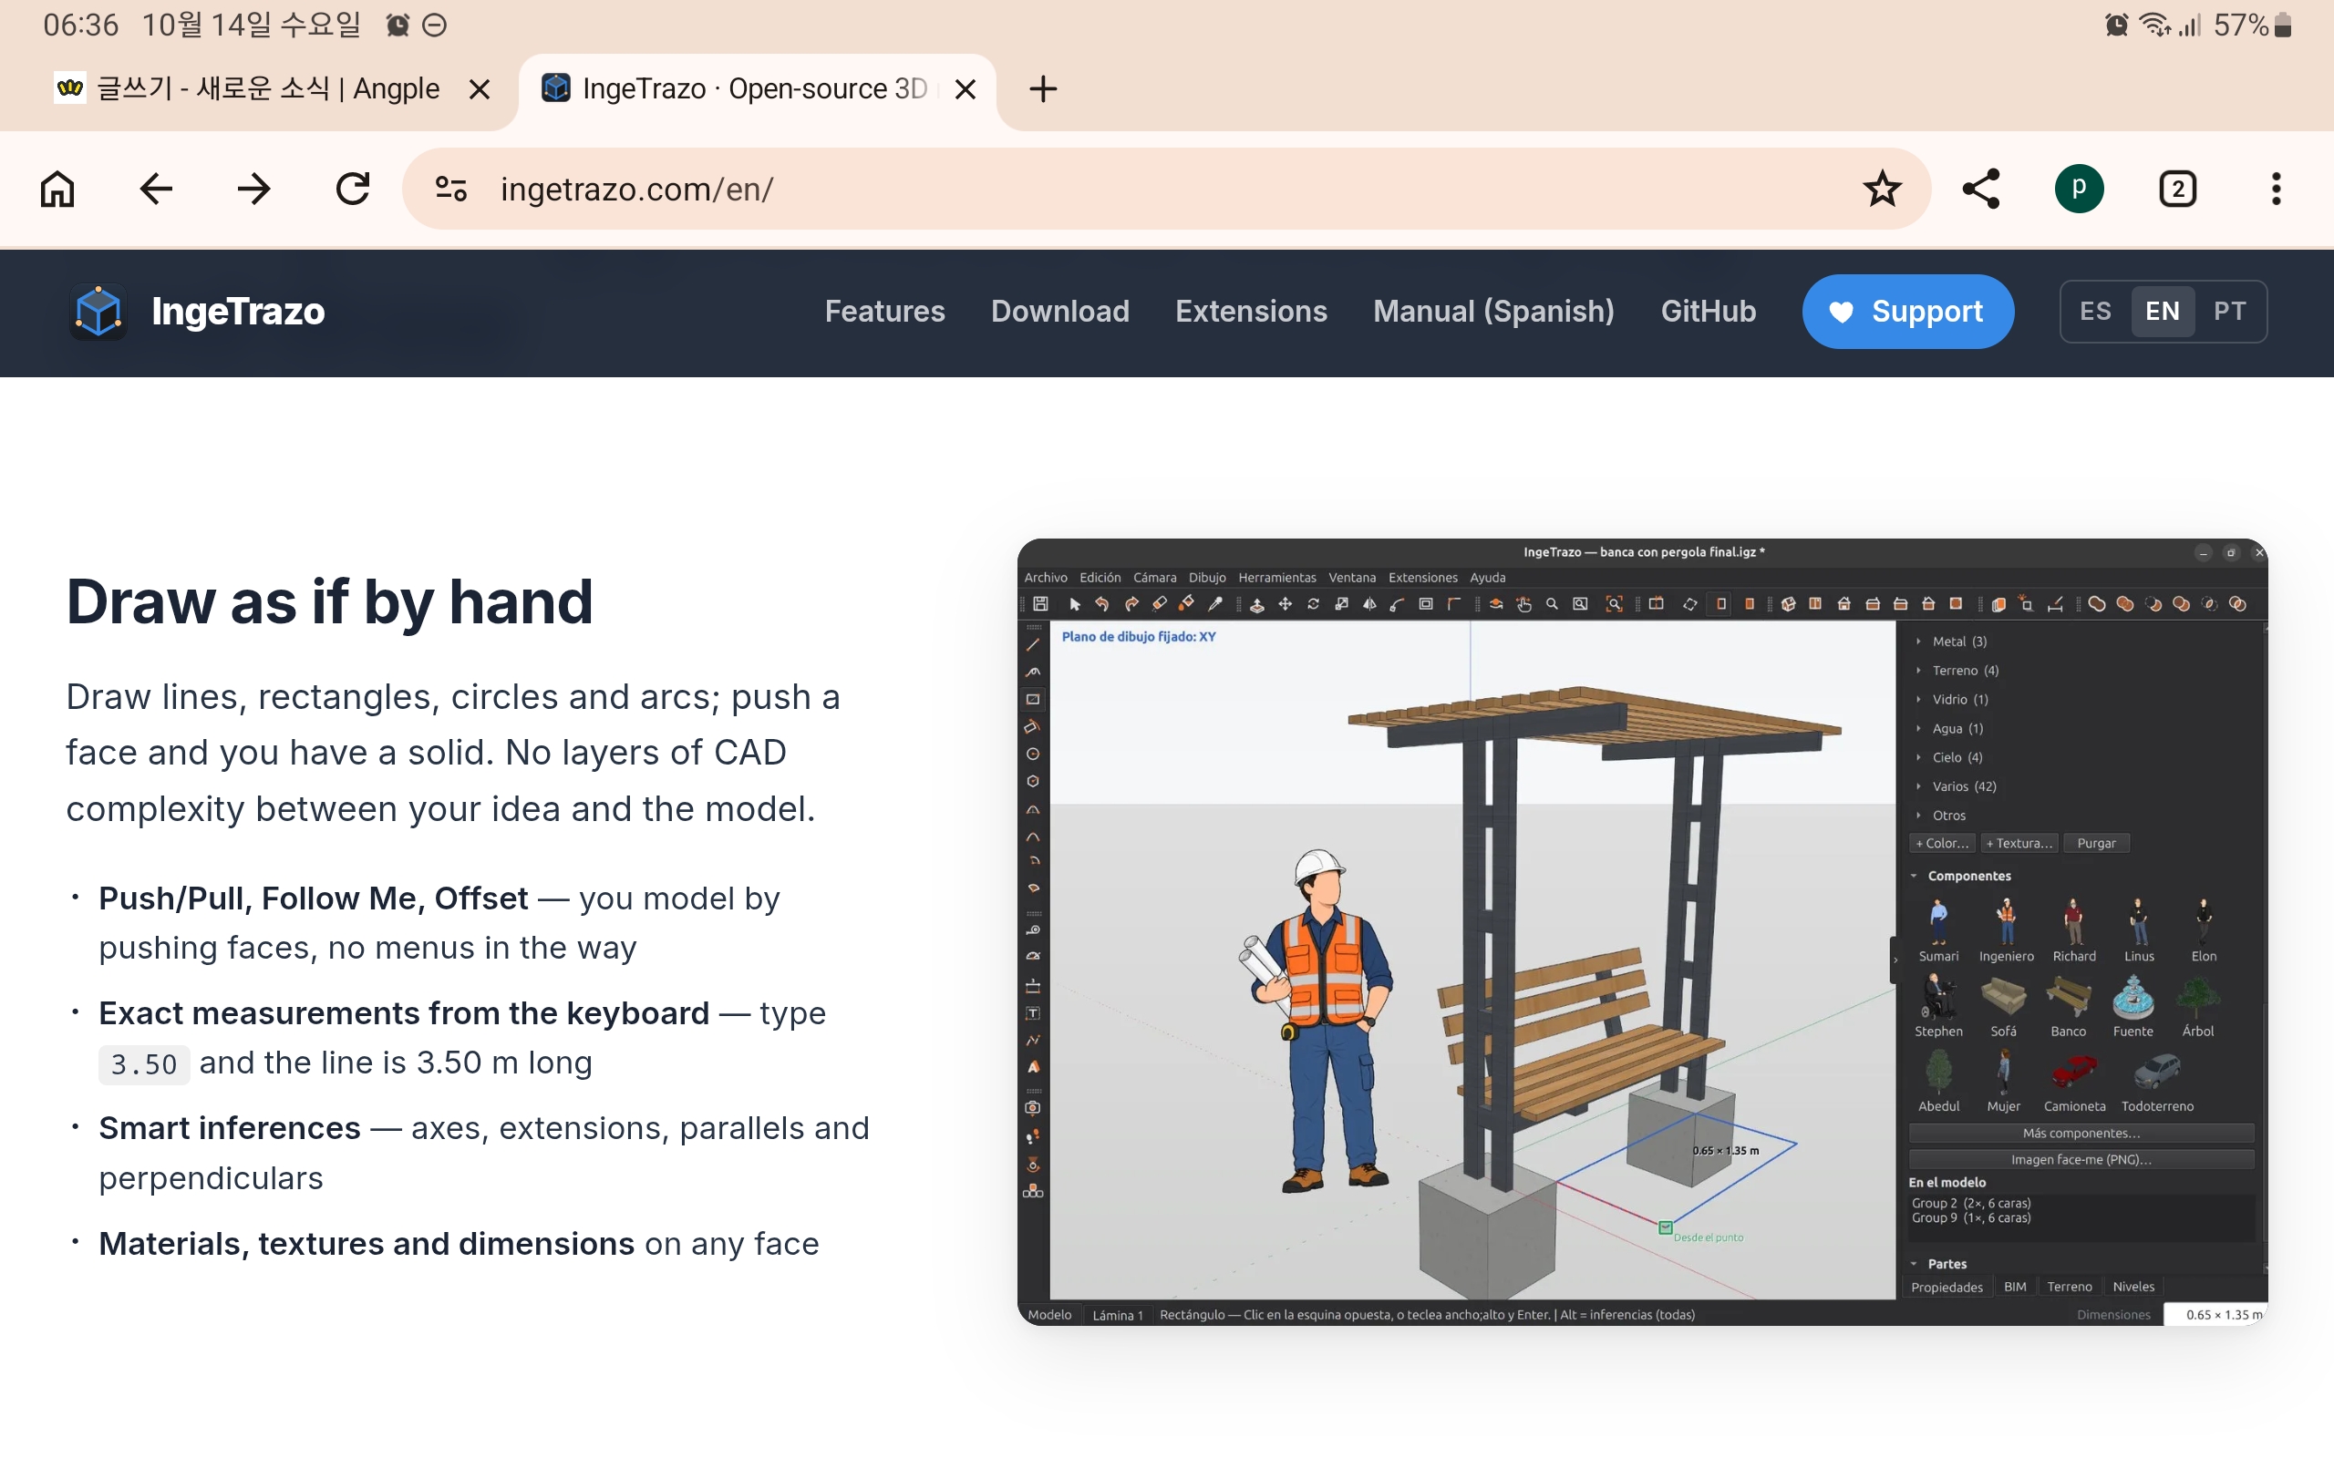Select the arrow Select tool in app toolbar
This screenshot has width=2334, height=1458.
click(x=1074, y=604)
